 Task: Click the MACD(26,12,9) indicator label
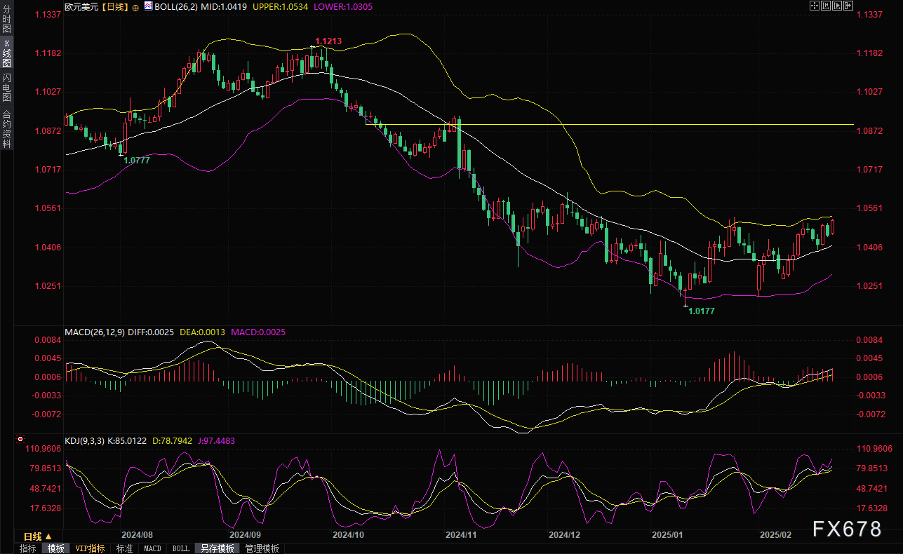pos(94,332)
